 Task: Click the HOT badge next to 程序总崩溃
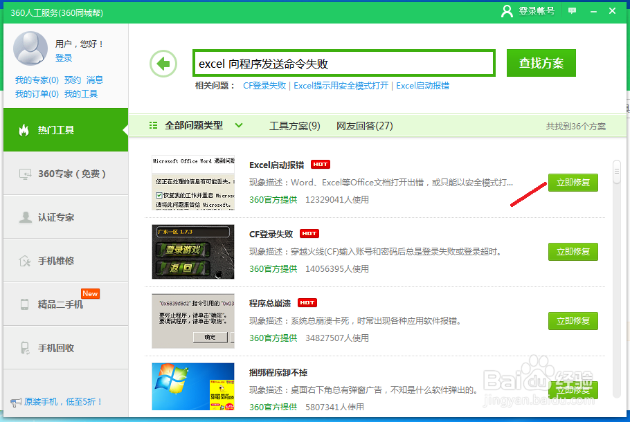point(307,302)
